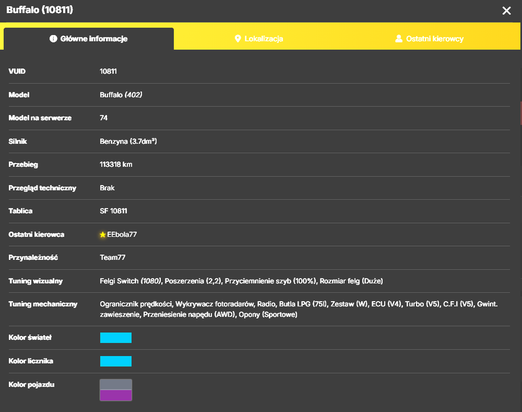Click the map pin icon on Lokalizacja
Viewport: 522px width, 412px height.
pos(238,38)
